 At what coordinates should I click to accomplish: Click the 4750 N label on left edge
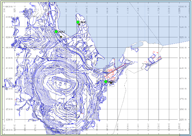tap(9, 58)
